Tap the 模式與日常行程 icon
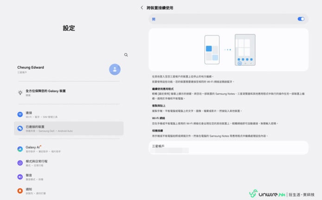 tap(20, 163)
